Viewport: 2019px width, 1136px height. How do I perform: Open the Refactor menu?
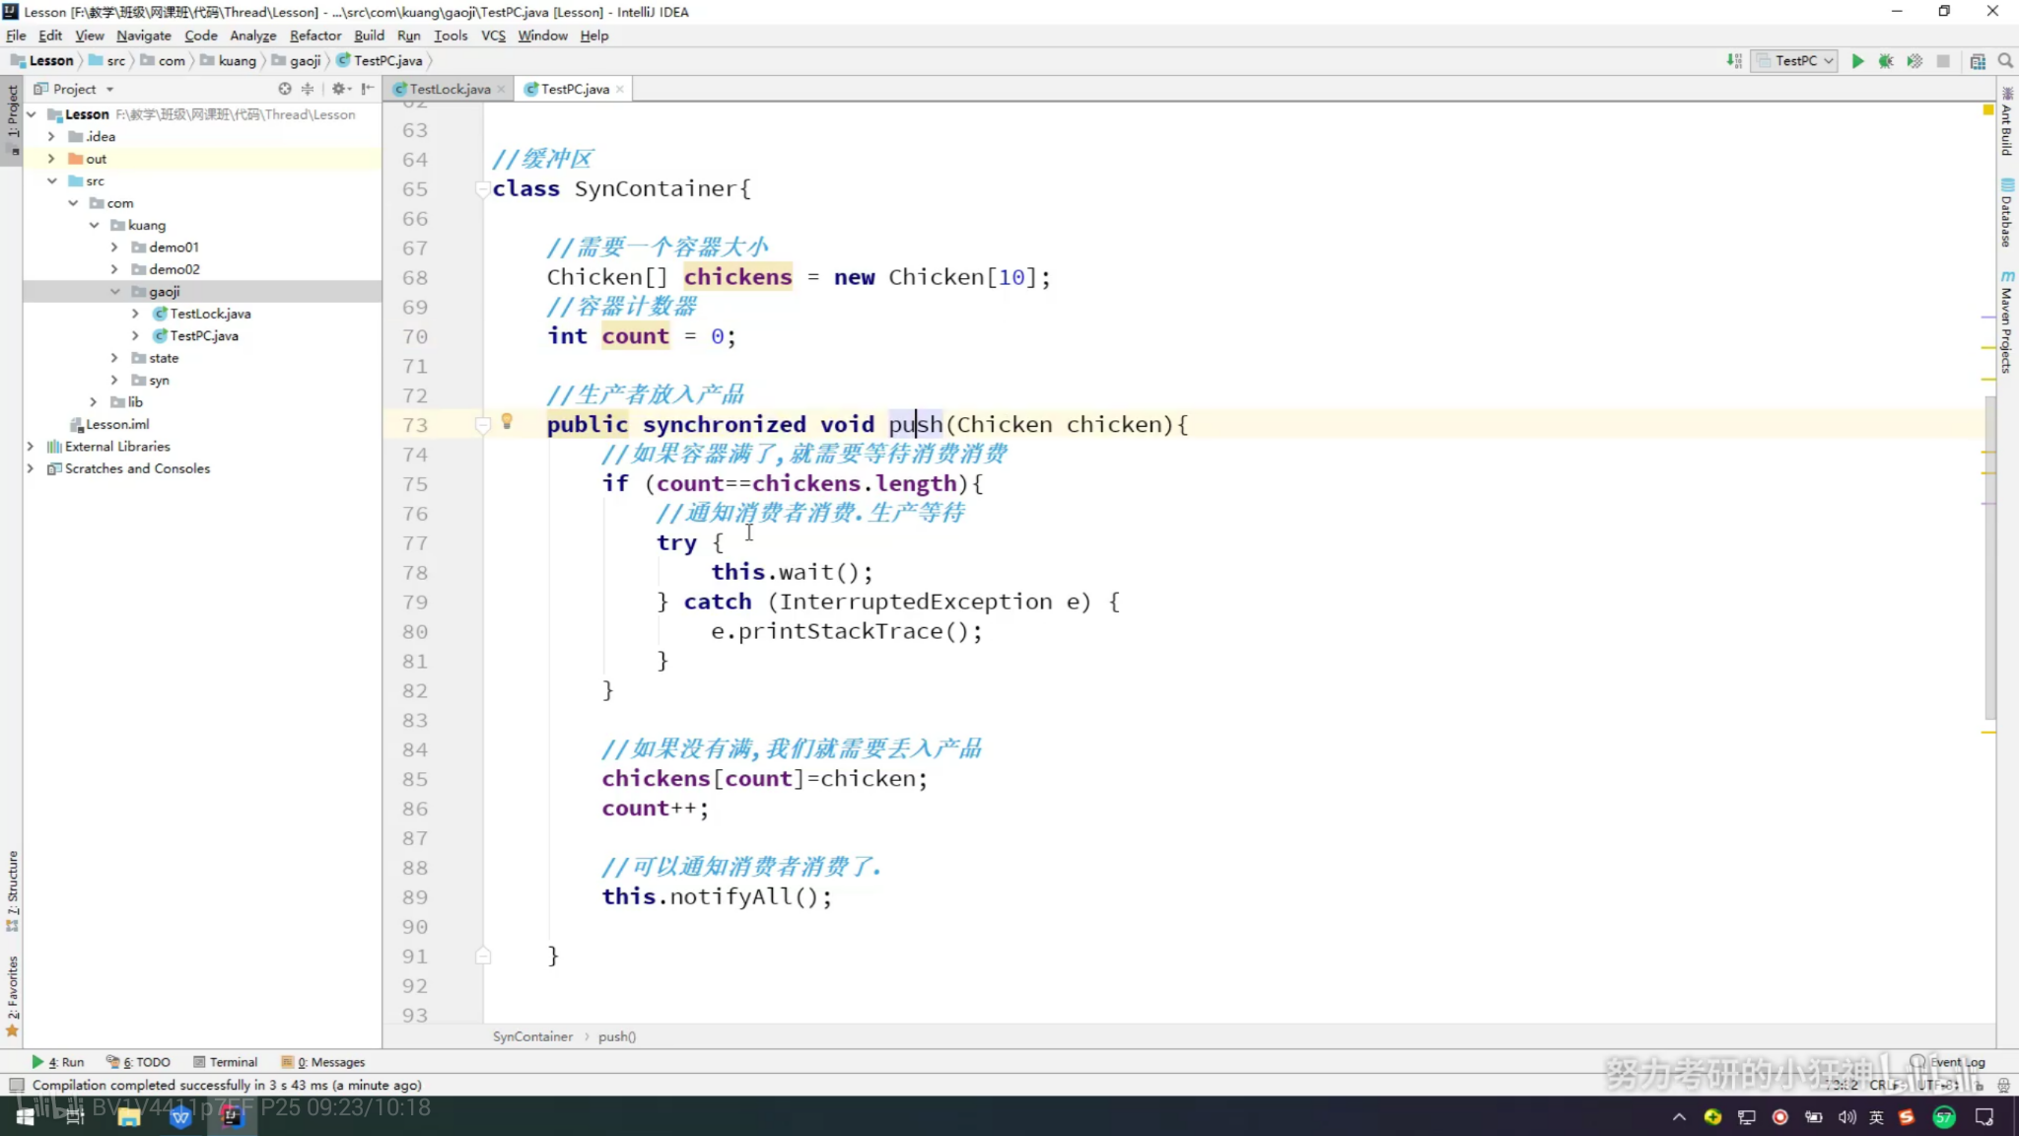tap(314, 35)
